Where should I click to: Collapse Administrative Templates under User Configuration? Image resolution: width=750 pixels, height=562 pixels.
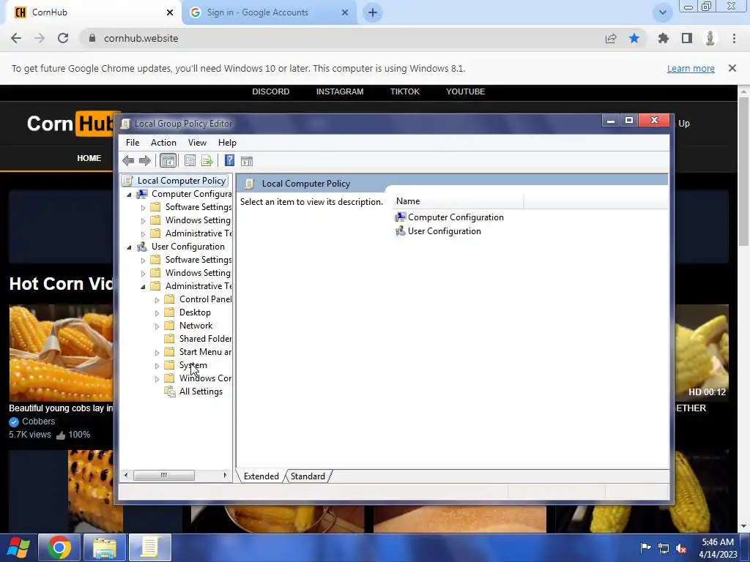click(143, 287)
